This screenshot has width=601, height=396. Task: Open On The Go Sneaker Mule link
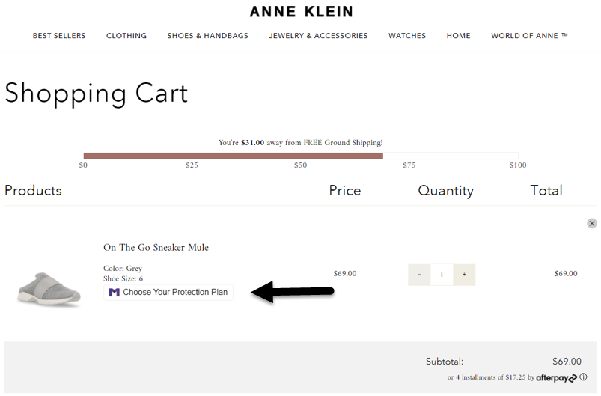click(156, 247)
